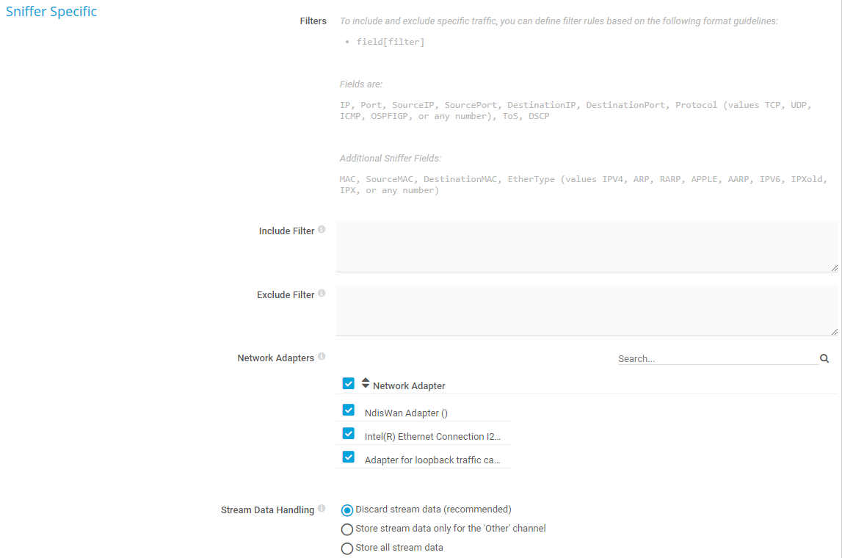Uncheck the NdisWan Adapter checkbox
The height and width of the screenshot is (558, 842).
[x=349, y=410]
